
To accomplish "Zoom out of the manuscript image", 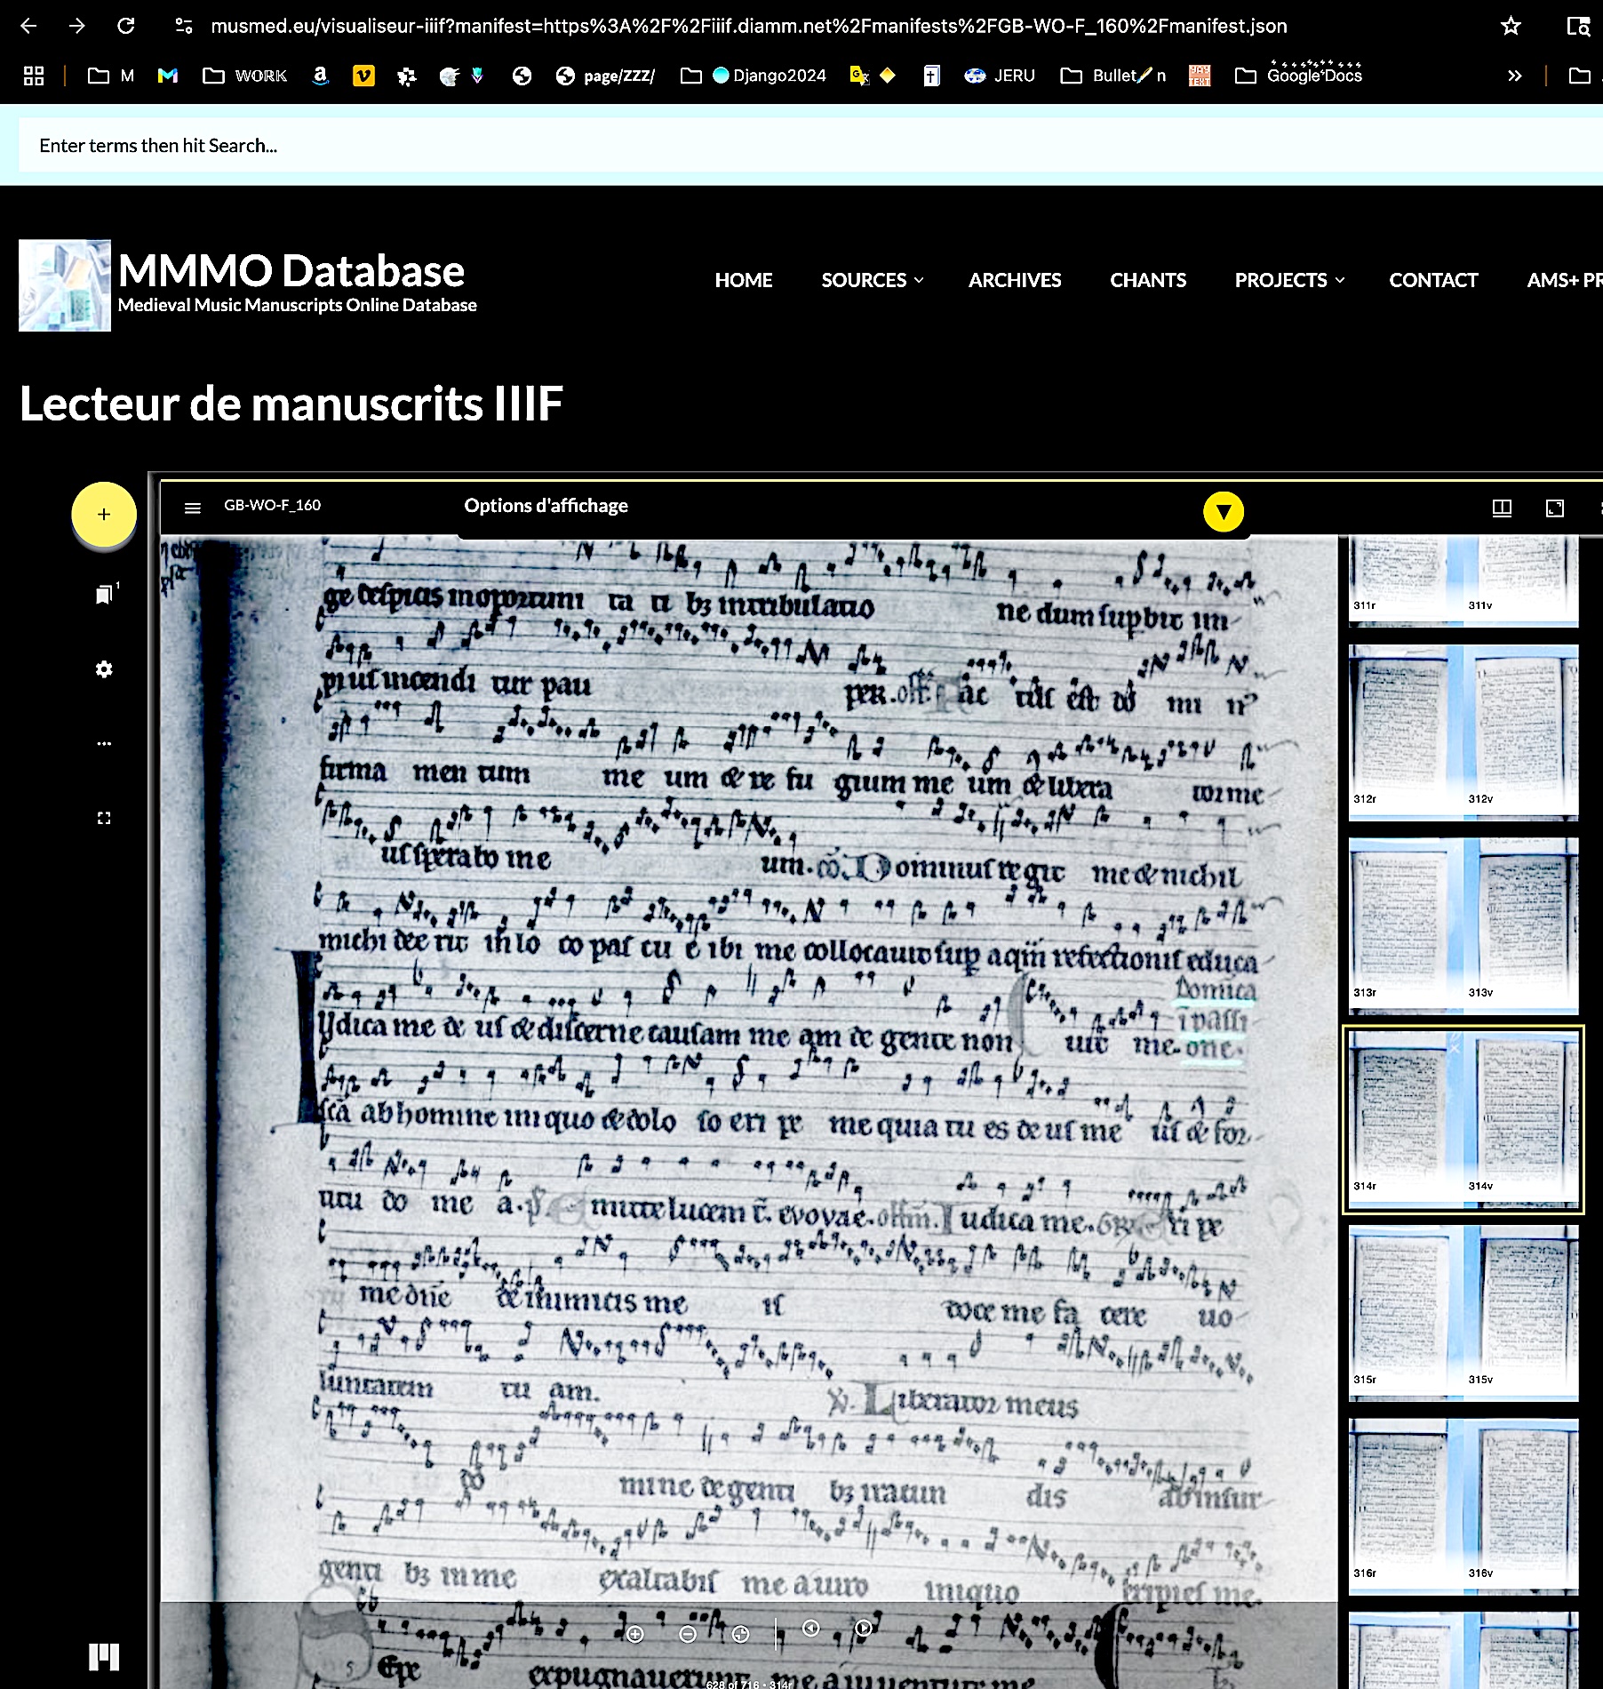I will 688,1634.
